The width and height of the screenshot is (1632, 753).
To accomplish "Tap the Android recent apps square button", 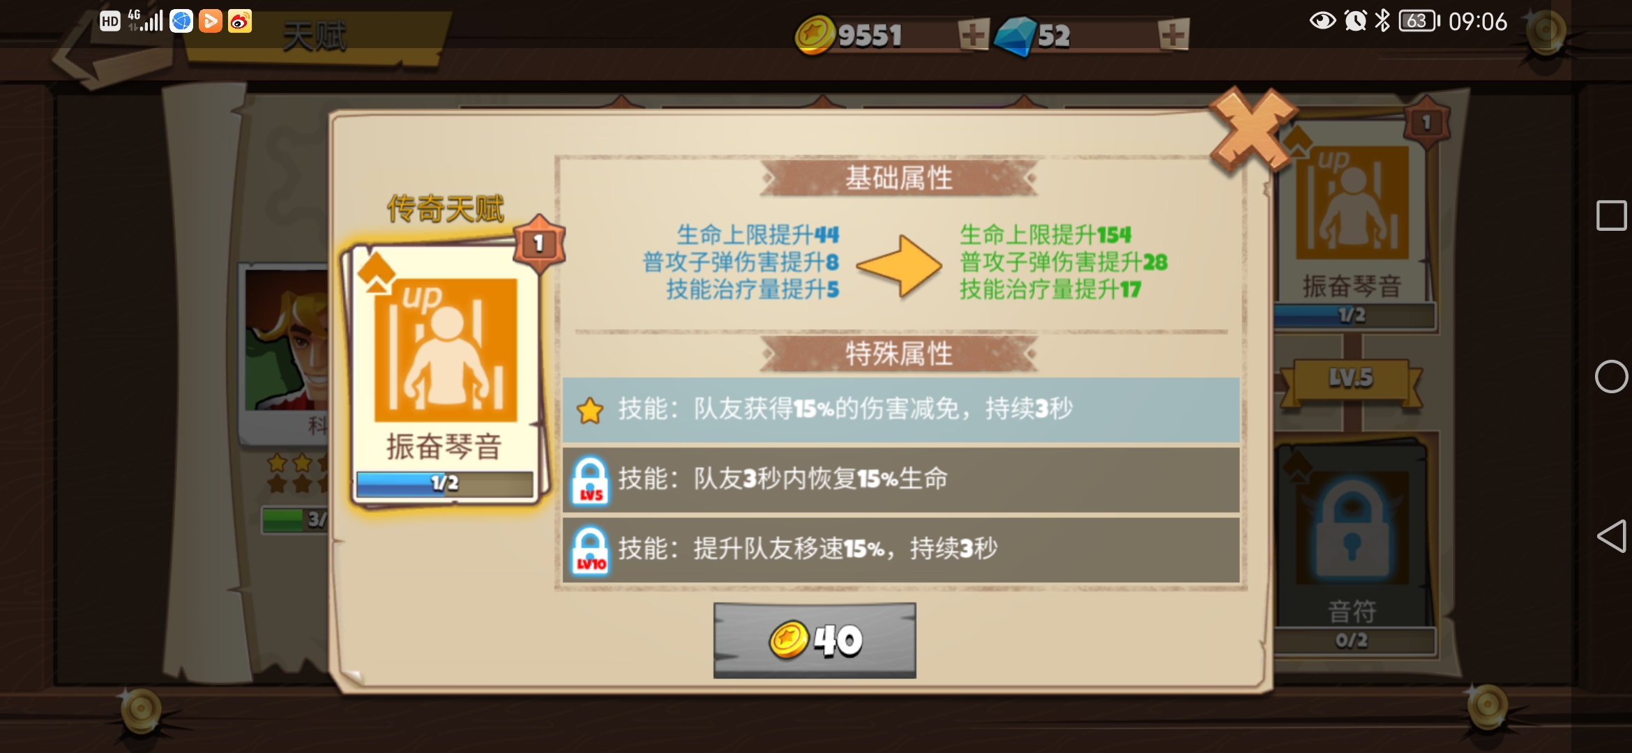I will pos(1611,215).
